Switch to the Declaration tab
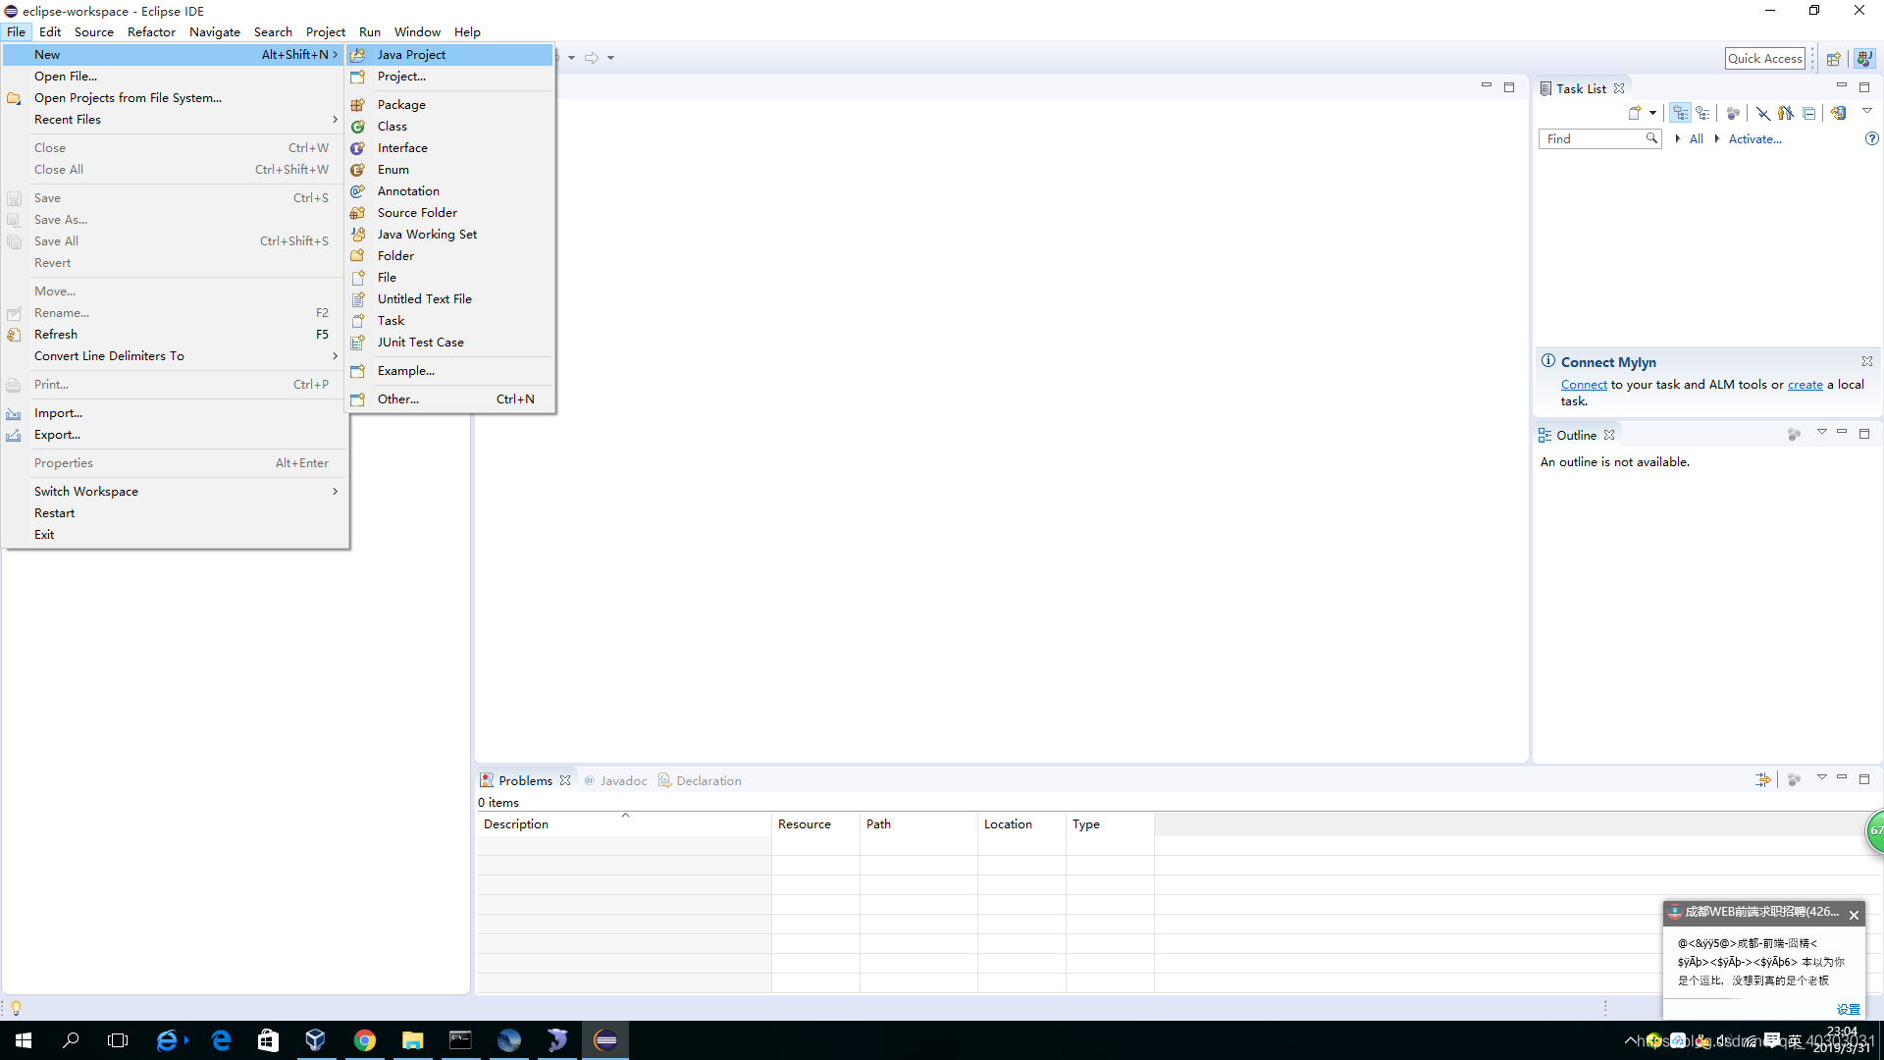Viewport: 1884px width, 1060px height. [x=700, y=781]
